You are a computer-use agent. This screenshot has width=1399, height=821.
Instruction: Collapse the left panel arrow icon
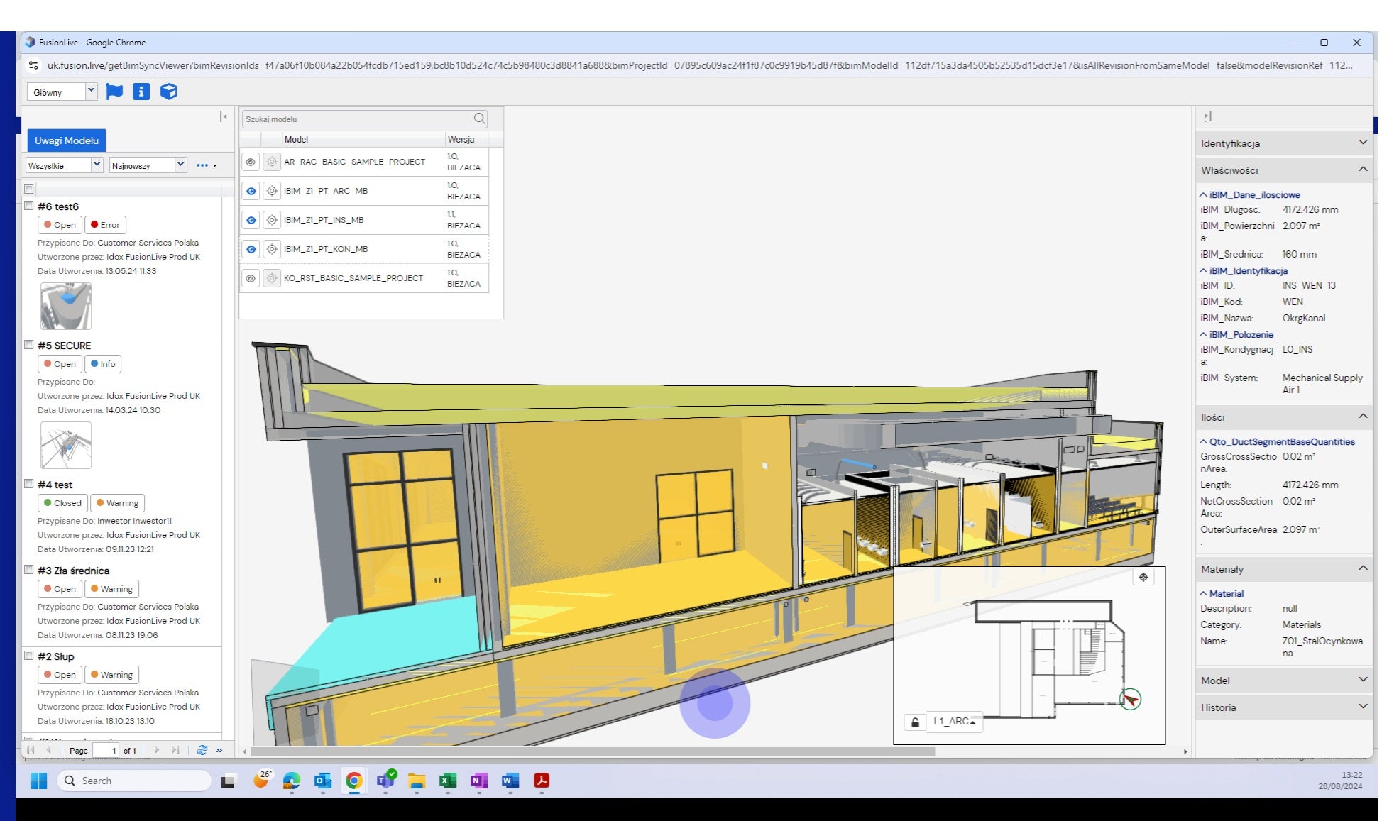pos(223,117)
